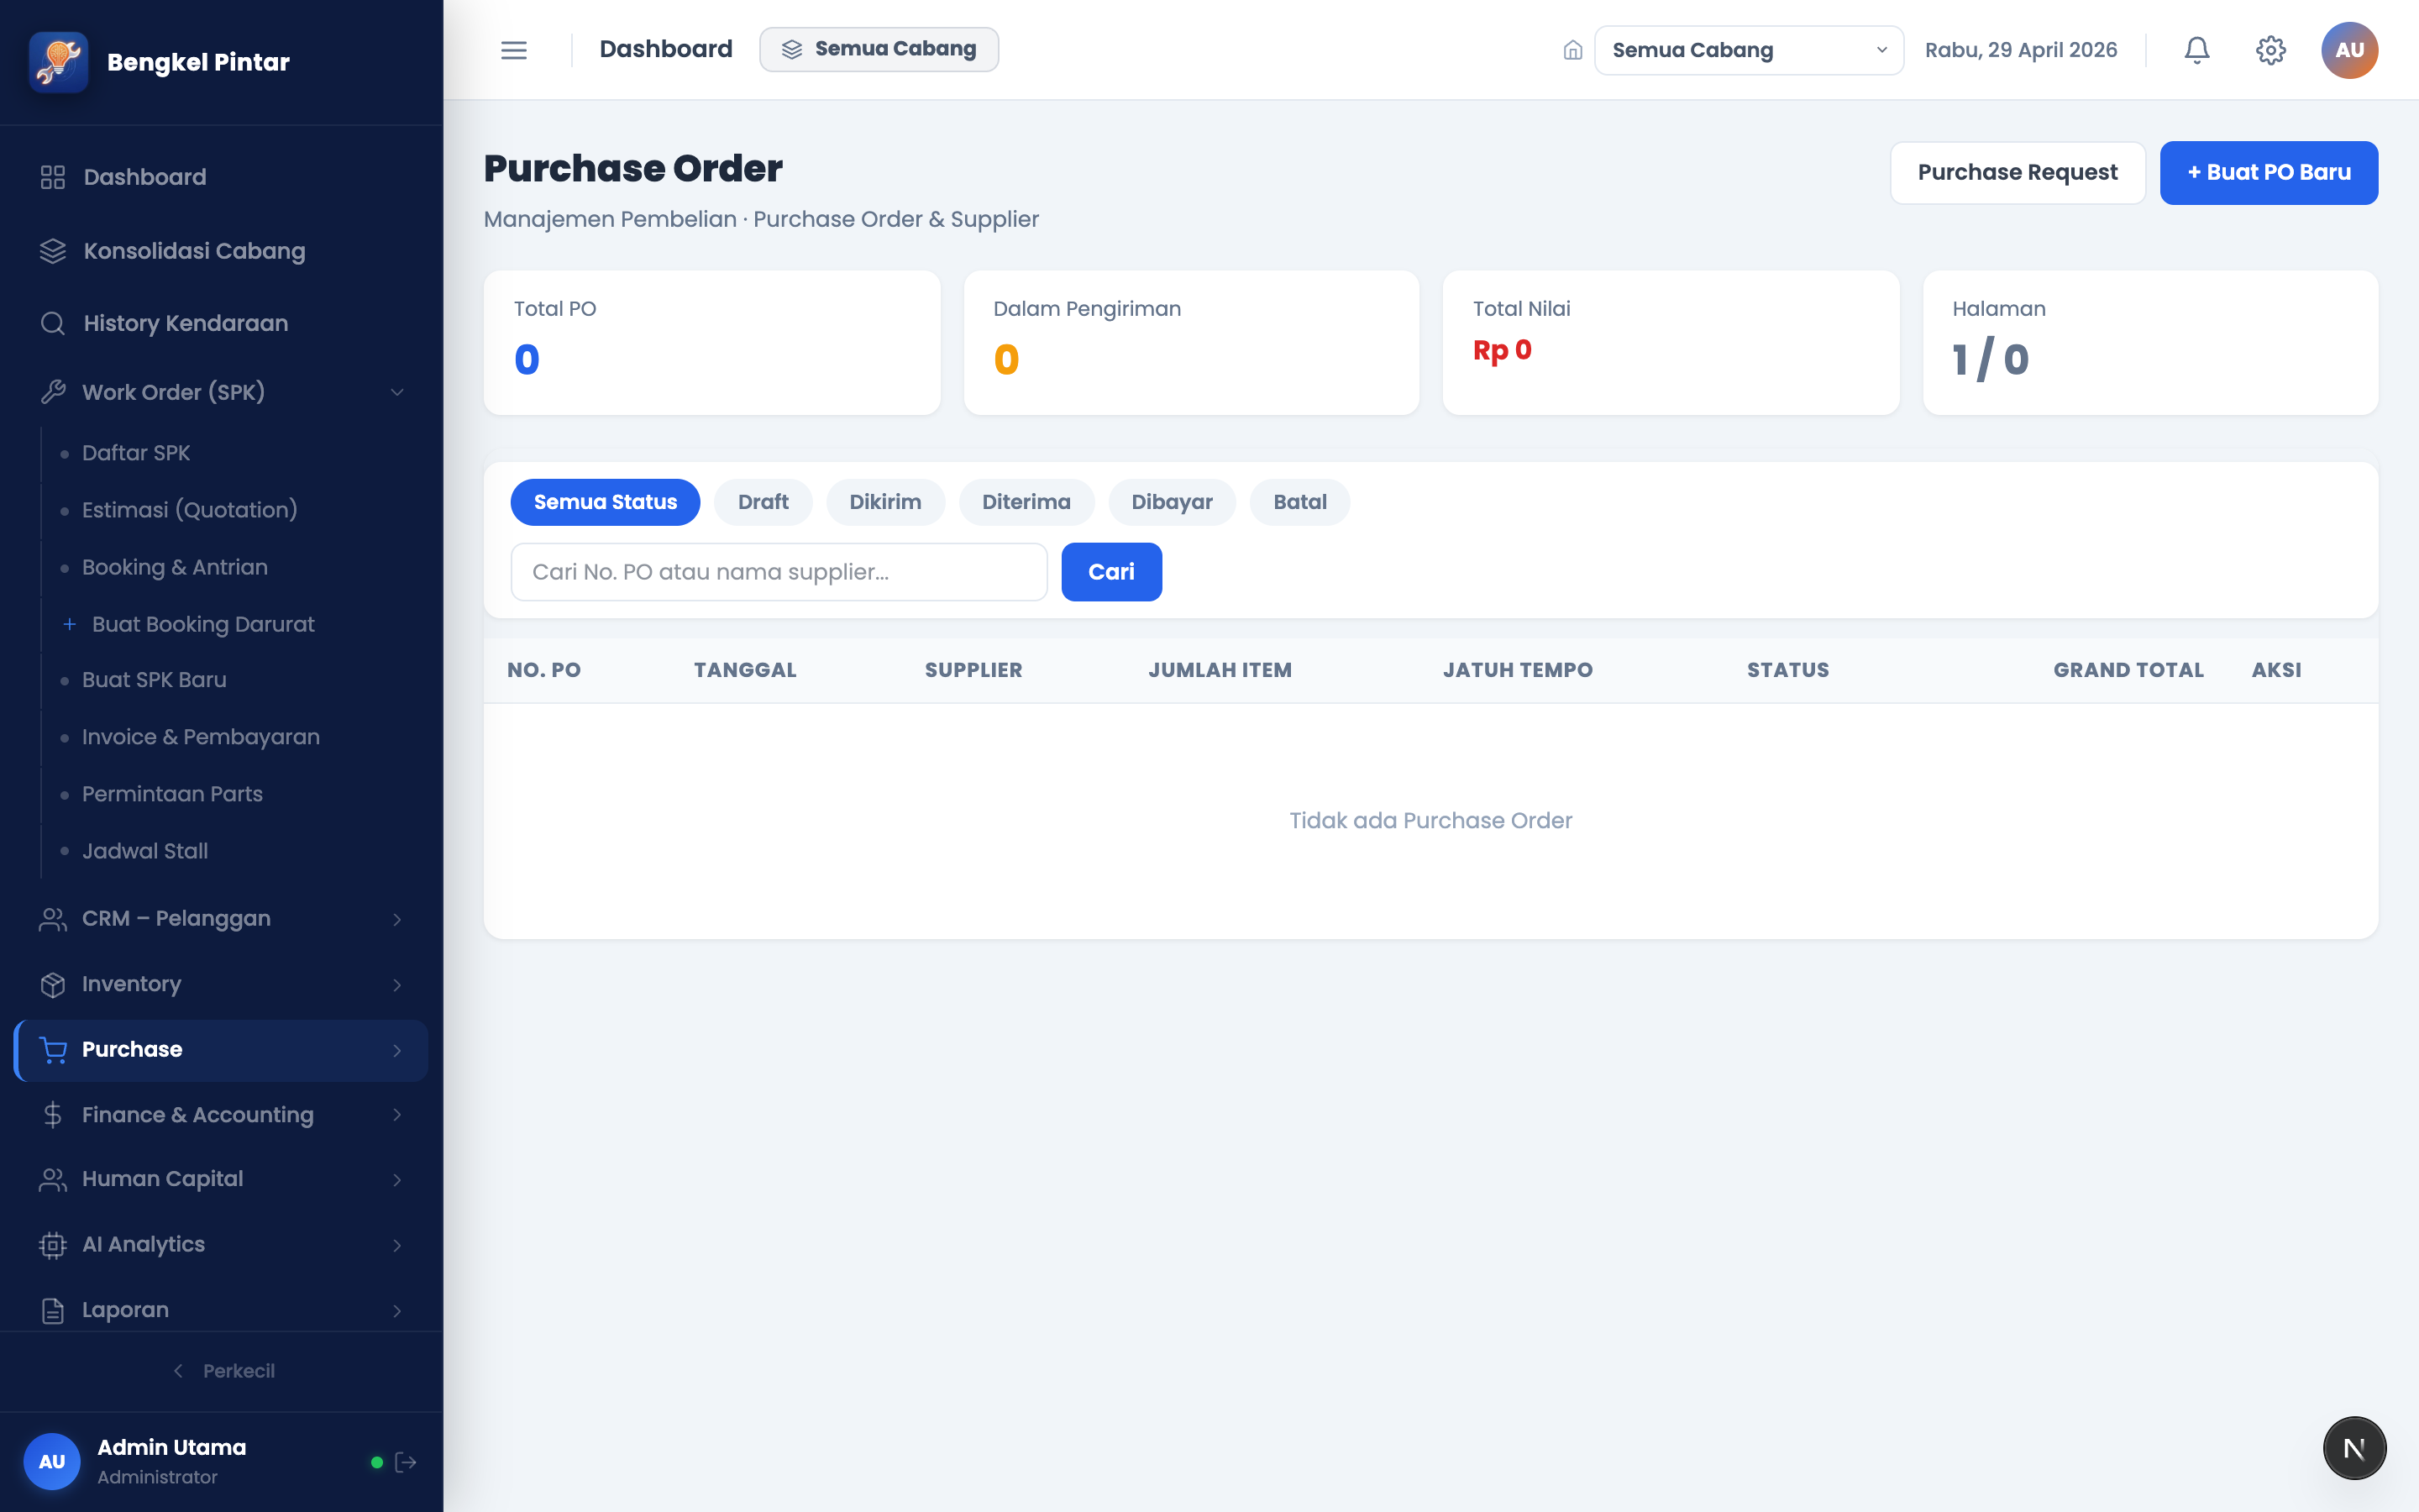
Task: Click the Total Nilai card
Action: (x=1671, y=343)
